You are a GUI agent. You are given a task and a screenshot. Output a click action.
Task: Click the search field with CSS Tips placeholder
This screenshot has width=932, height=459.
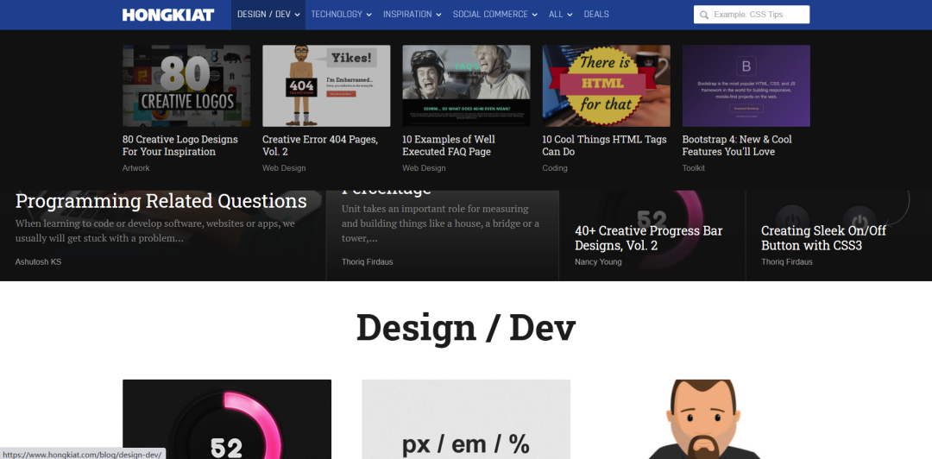[x=752, y=15]
